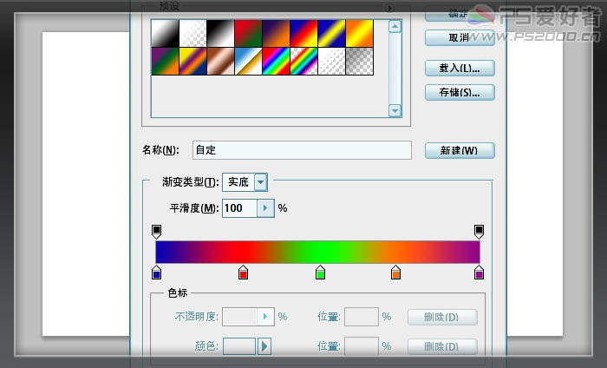Select the black-to-white gradient preset
The height and width of the screenshot is (368, 607).
point(220,33)
